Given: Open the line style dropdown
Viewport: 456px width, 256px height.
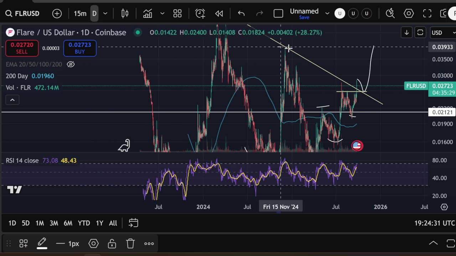Looking at the screenshot, I should (67, 244).
